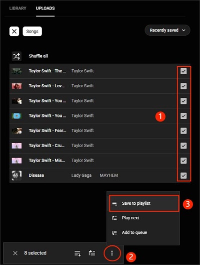Click thumbnail of Taylor Swift - The ...
This screenshot has height=265, width=200.
point(16,71)
